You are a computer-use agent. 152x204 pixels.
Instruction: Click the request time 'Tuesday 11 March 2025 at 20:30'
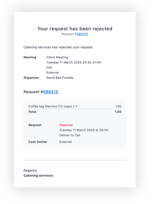tap(84, 130)
